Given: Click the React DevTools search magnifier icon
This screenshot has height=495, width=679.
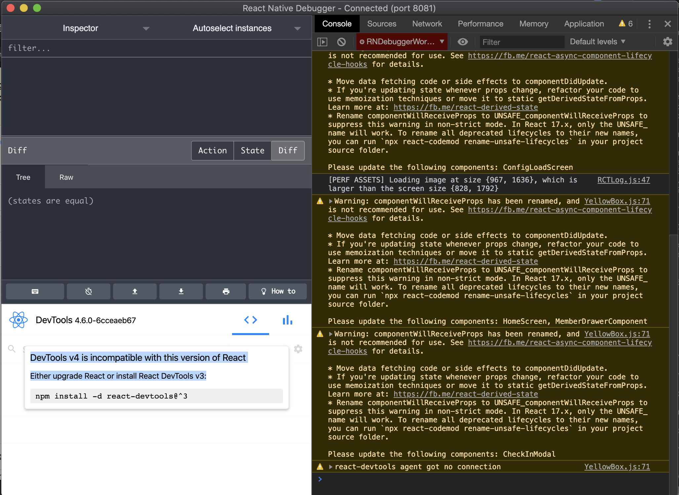Looking at the screenshot, I should click(x=12, y=349).
